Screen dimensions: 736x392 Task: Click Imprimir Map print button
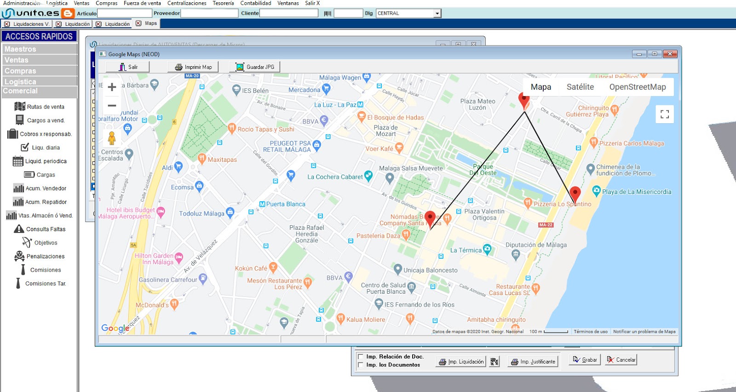point(193,67)
